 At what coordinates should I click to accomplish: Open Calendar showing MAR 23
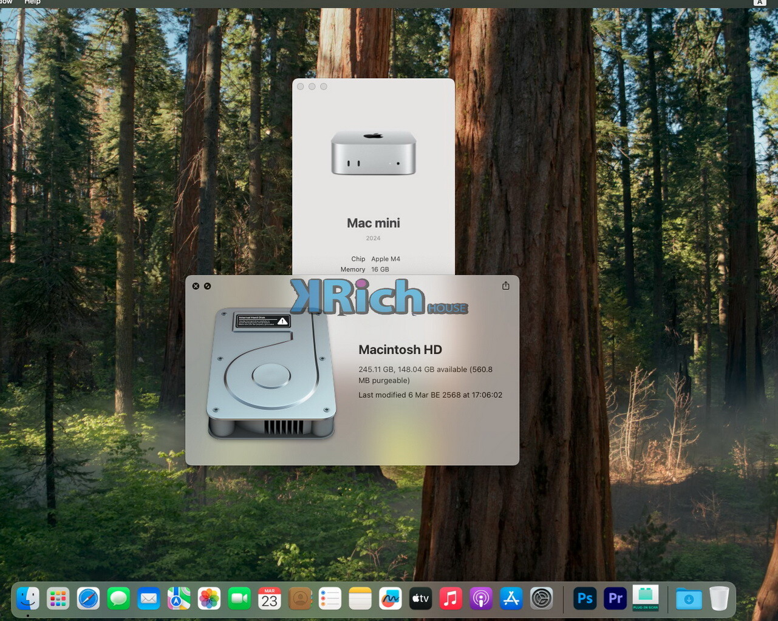click(270, 599)
